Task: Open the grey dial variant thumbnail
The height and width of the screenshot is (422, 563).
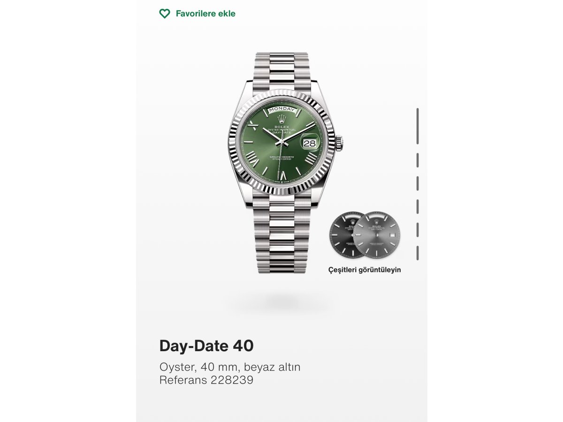Action: point(377,234)
